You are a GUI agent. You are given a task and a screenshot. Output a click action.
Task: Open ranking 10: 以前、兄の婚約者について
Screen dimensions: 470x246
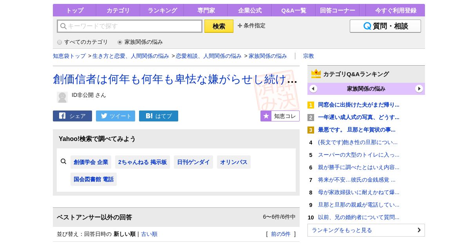[x=359, y=217]
